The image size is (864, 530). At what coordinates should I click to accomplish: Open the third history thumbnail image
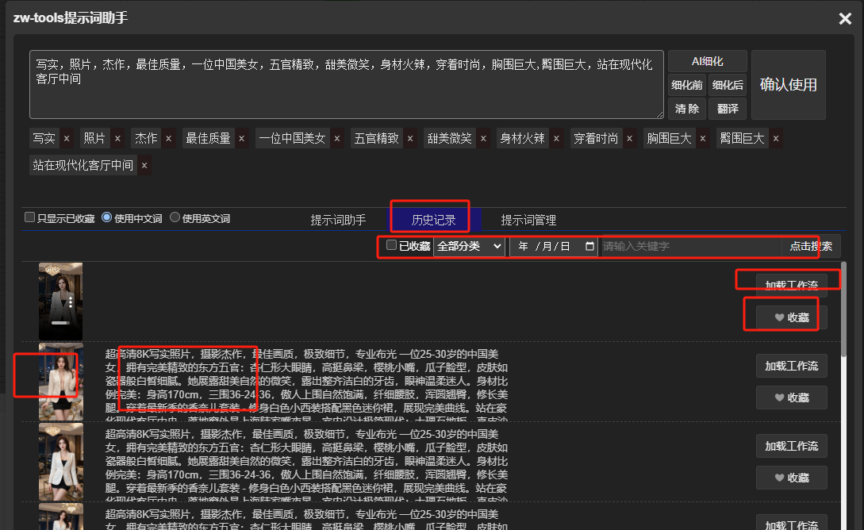60,462
